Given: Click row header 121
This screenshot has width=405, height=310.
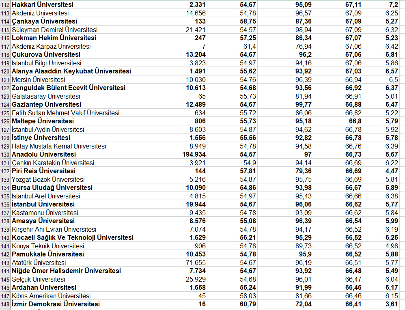Looking at the screenshot, I should tap(5, 80).
